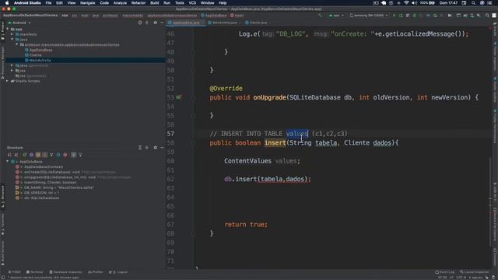Open the Analyze menu
498x280 pixels.
click(120, 3)
